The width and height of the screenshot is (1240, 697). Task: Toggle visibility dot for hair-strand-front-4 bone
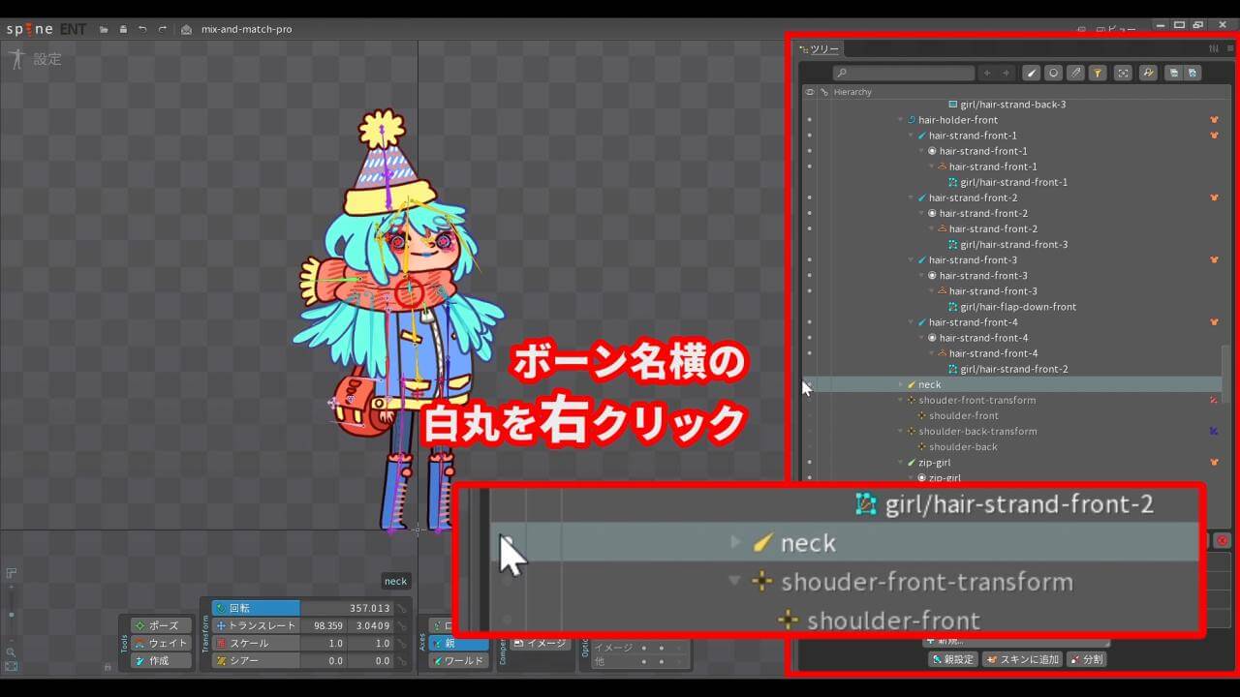809,322
